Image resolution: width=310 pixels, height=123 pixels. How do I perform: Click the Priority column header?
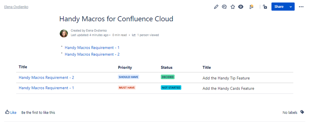(x=125, y=67)
